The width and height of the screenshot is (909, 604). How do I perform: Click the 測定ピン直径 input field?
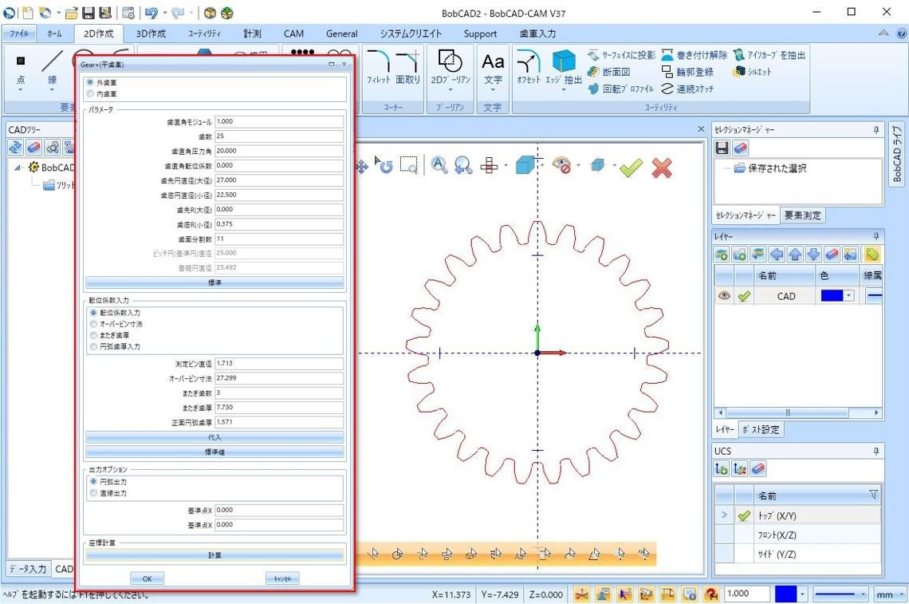pyautogui.click(x=279, y=364)
